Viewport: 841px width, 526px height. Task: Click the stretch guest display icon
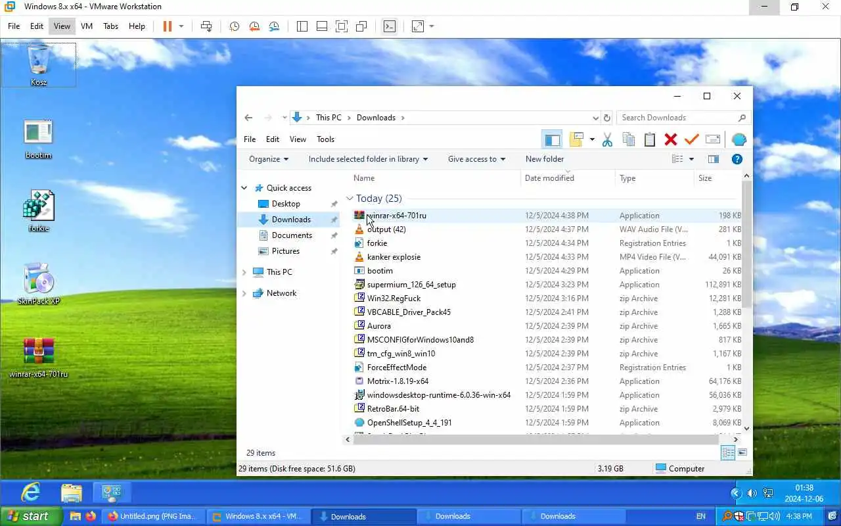(x=418, y=26)
